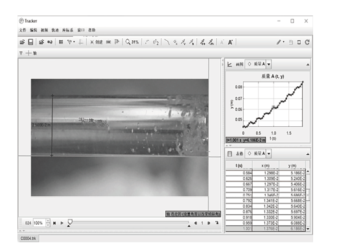Click the create new track button

click(96, 42)
